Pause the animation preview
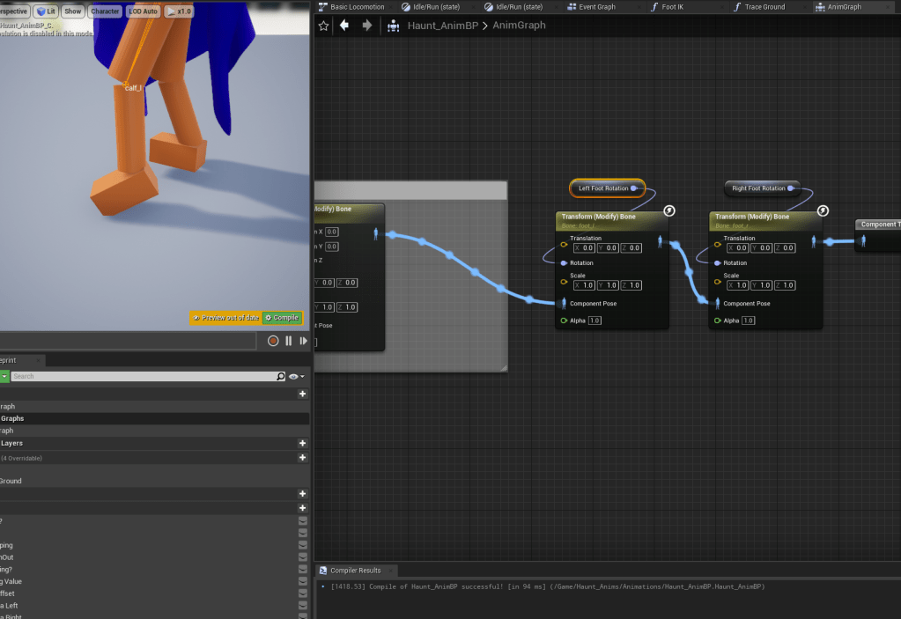901x619 pixels. (x=288, y=341)
